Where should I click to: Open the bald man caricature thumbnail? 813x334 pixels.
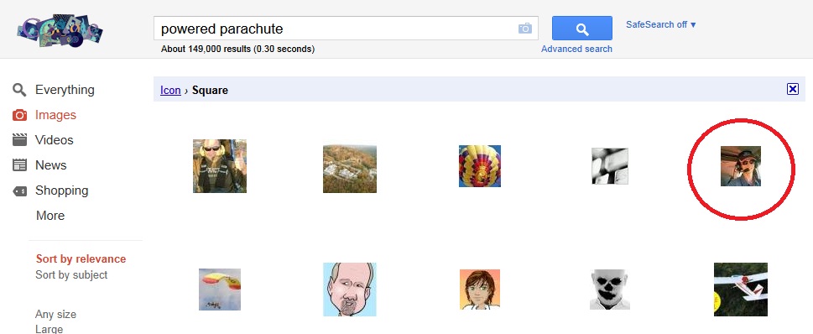coord(350,290)
